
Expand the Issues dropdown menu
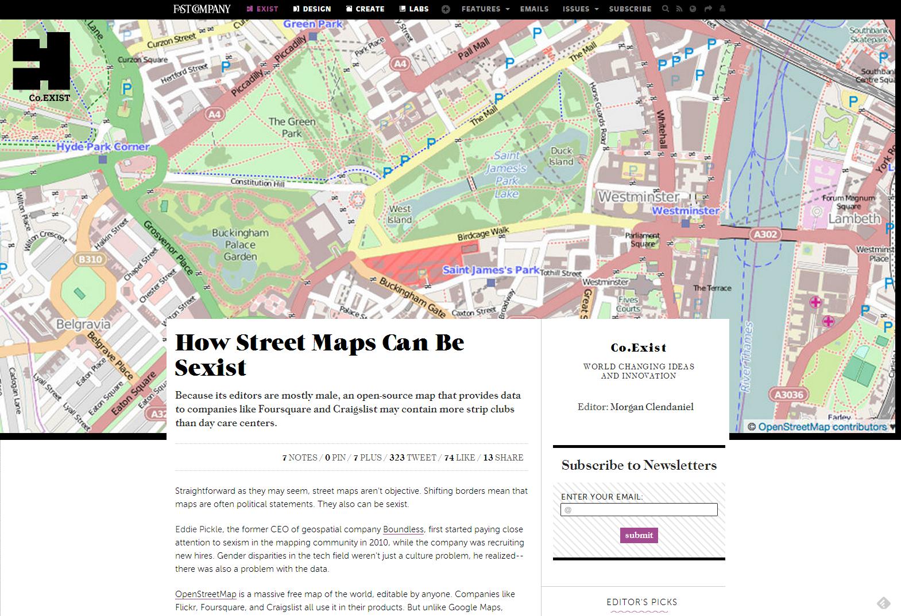click(x=580, y=9)
